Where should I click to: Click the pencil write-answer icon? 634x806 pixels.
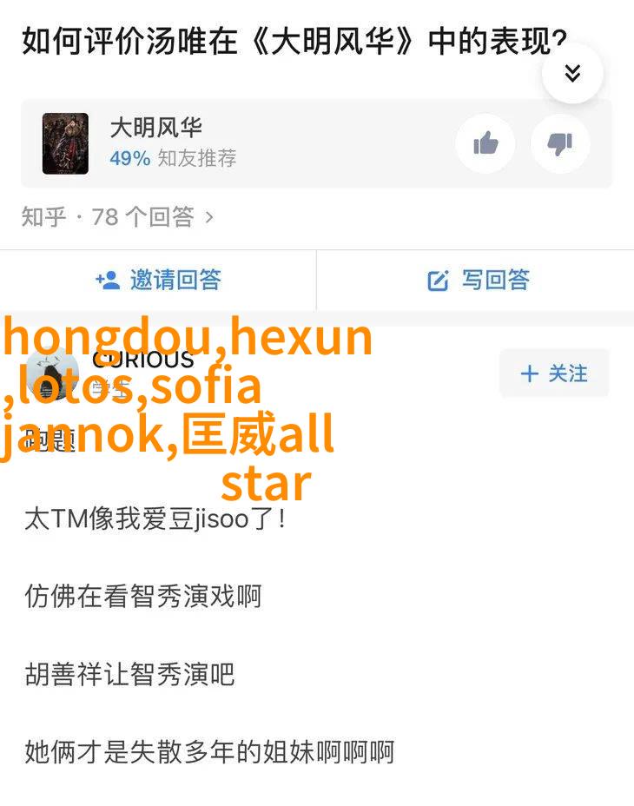coord(438,281)
